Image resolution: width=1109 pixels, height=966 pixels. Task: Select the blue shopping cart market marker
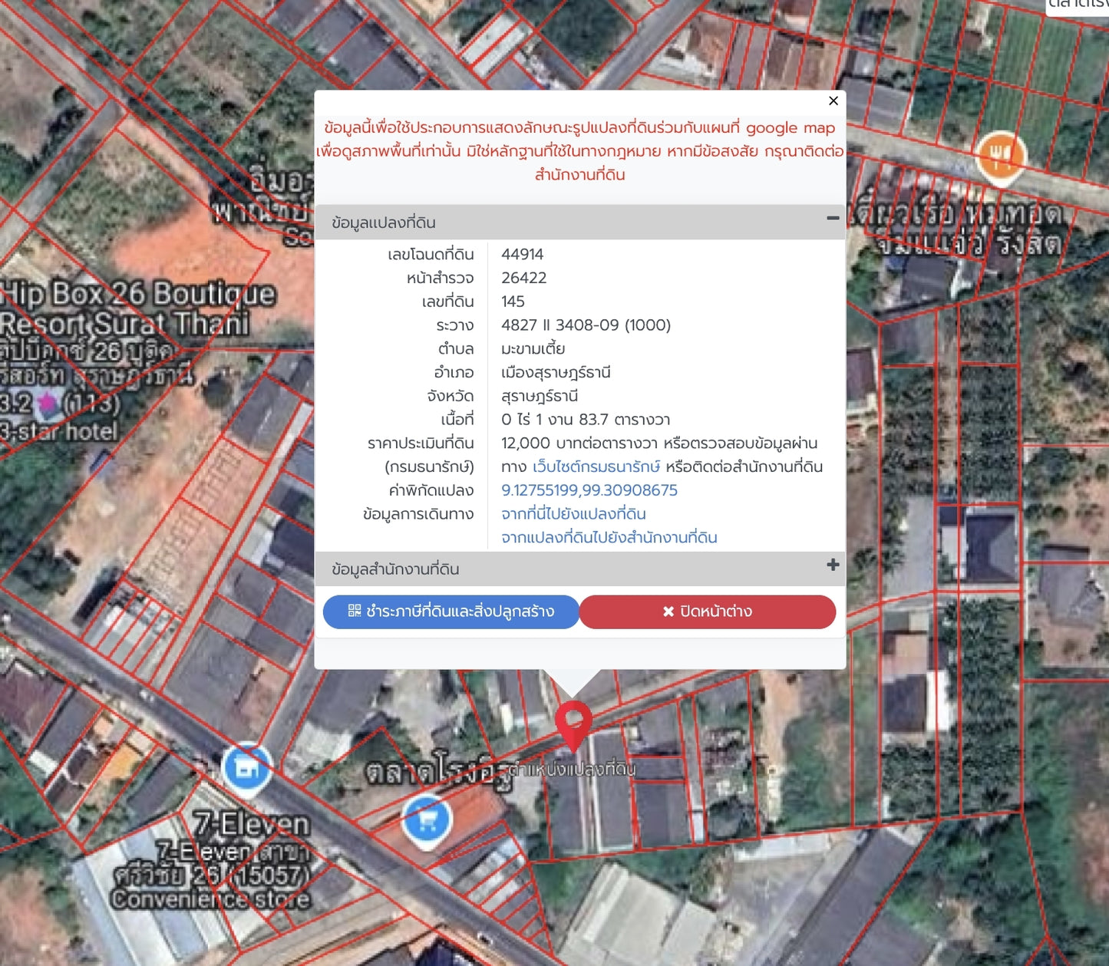[x=427, y=821]
